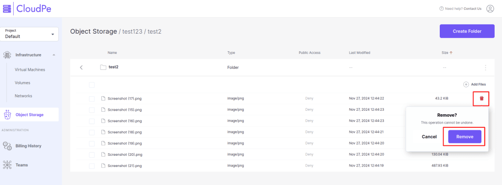The width and height of the screenshot is (502, 185).
Task: Click the test2 folder icon
Action: pyautogui.click(x=103, y=67)
